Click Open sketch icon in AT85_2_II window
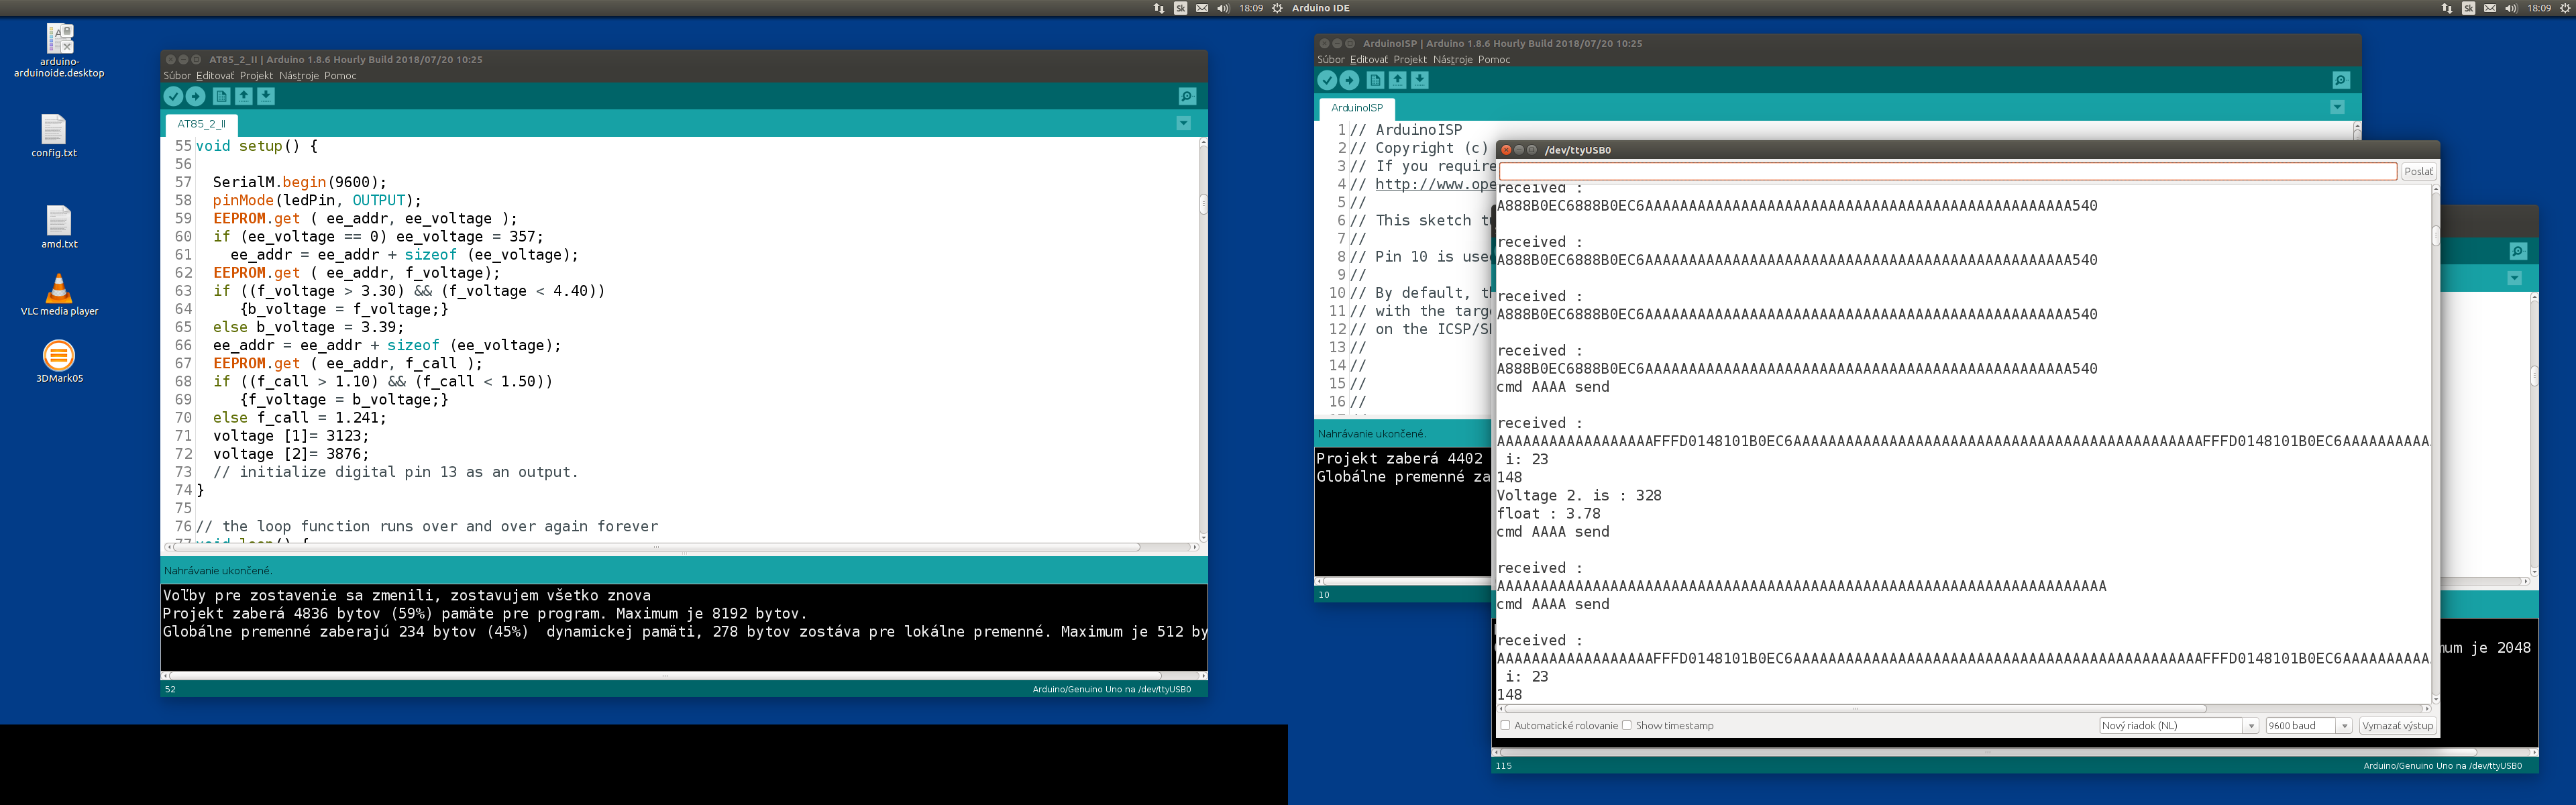The image size is (2576, 805). tap(243, 96)
